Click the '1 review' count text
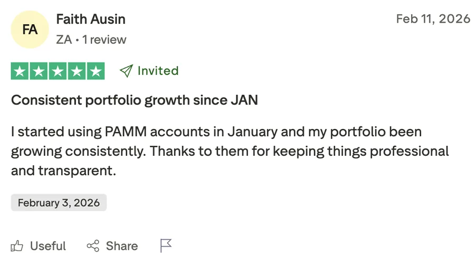Viewport: 475px width, 270px height. pos(104,39)
